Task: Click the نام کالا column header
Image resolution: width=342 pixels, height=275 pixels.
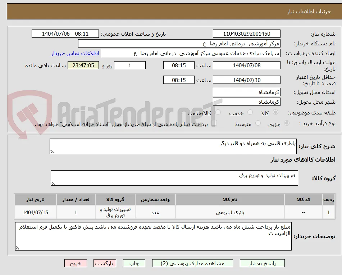Action: pyautogui.click(x=230, y=199)
